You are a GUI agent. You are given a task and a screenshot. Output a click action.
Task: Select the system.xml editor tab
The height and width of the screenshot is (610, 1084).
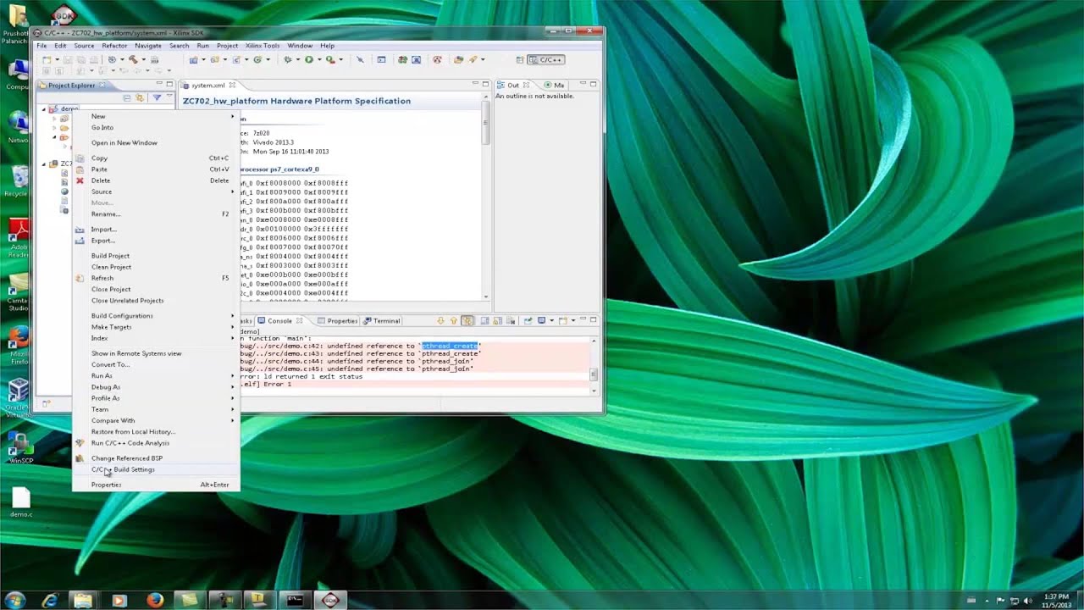click(207, 86)
